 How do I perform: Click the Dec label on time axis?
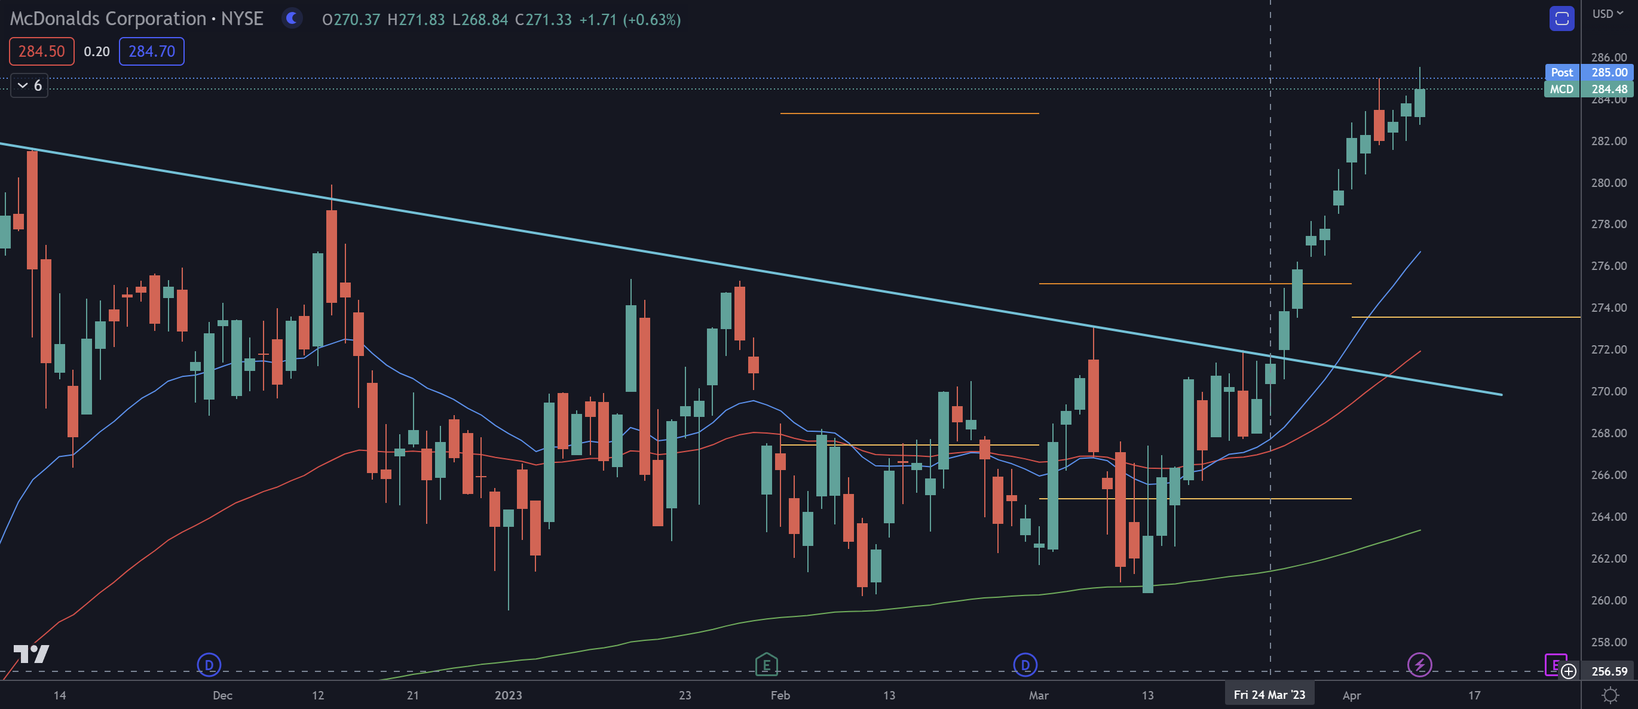pos(222,695)
